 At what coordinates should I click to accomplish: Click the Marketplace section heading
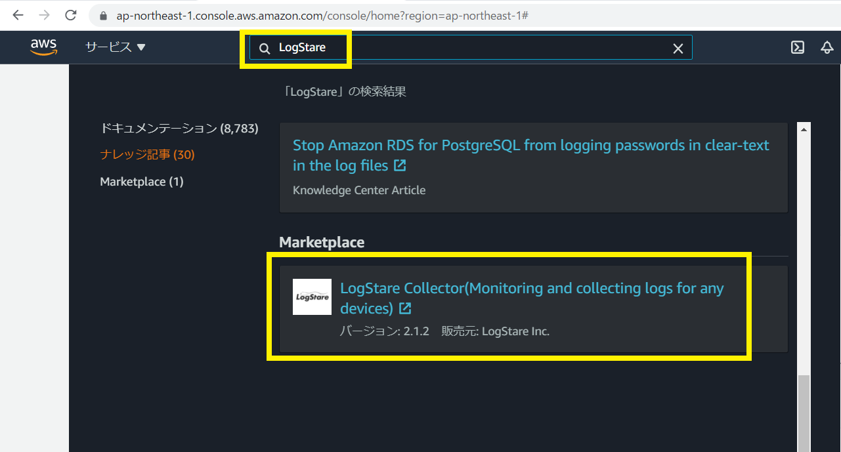[322, 242]
